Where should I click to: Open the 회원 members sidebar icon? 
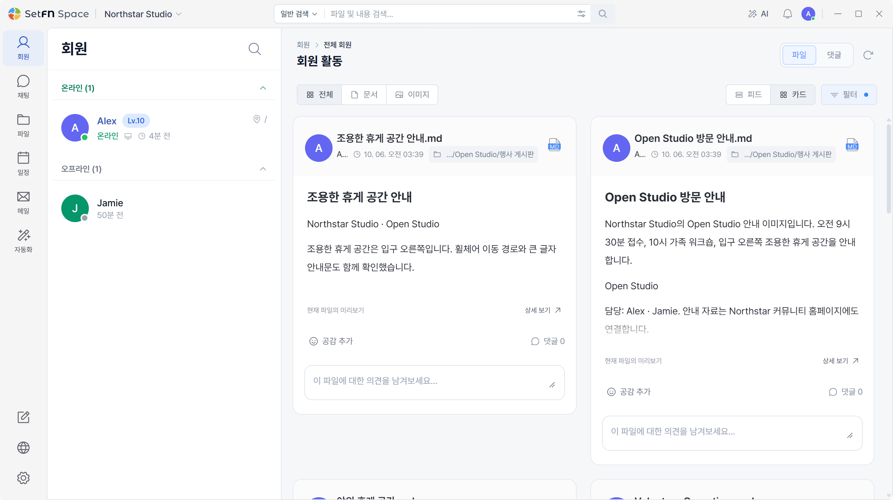point(23,48)
